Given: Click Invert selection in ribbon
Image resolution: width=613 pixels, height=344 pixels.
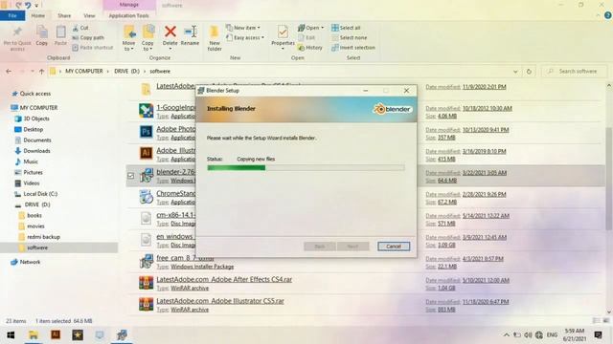Looking at the screenshot, I should tap(353, 48).
